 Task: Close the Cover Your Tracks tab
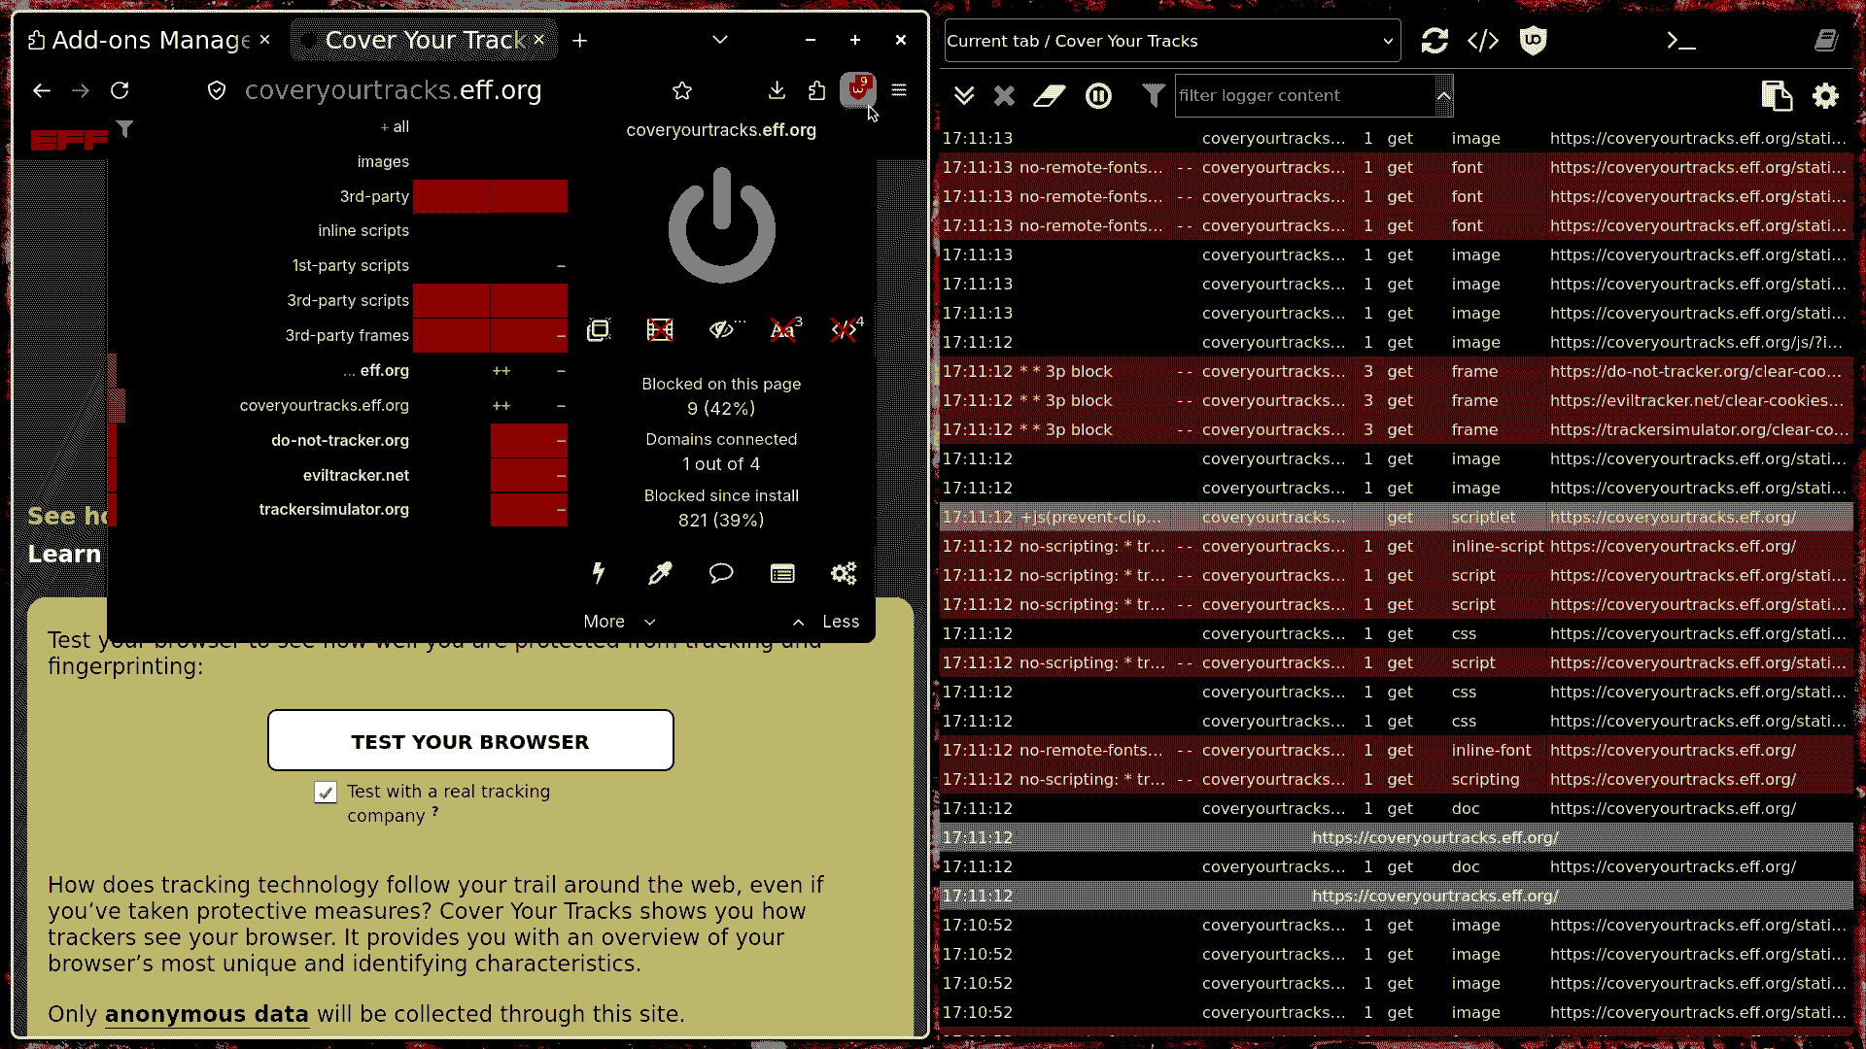coord(539,40)
